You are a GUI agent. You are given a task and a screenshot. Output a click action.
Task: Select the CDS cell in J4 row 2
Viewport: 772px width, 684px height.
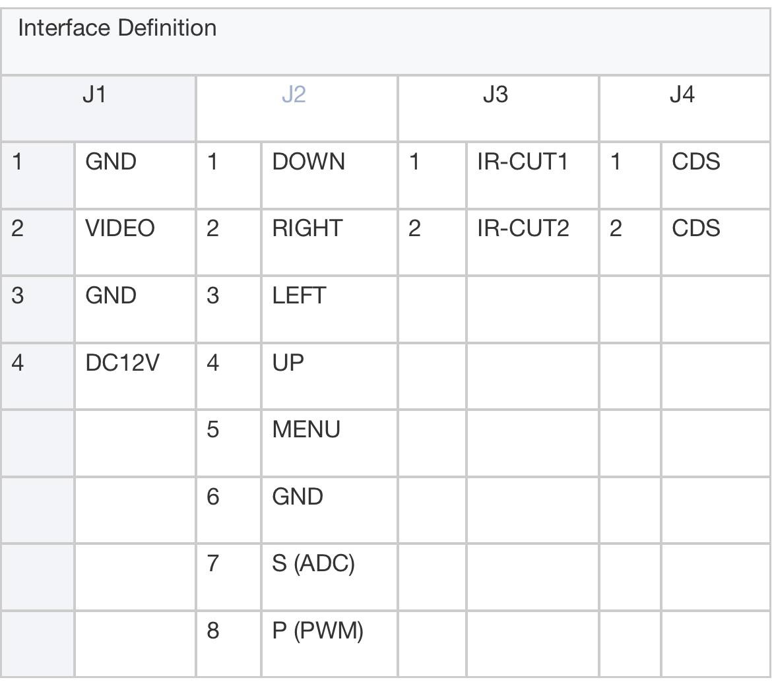point(717,243)
